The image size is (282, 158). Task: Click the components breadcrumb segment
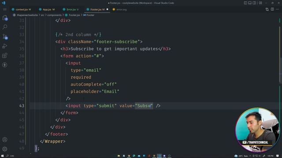pyautogui.click(x=54, y=15)
